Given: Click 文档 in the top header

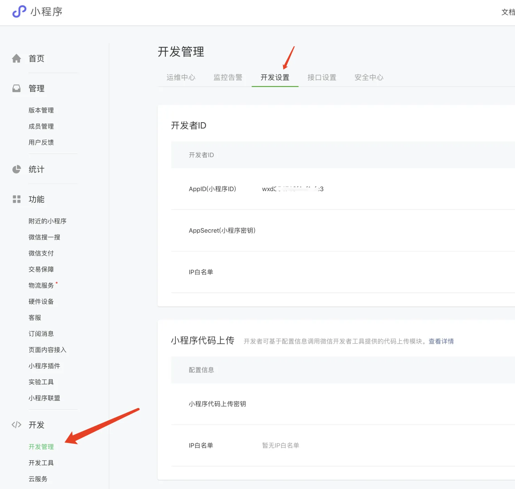Looking at the screenshot, I should point(508,12).
